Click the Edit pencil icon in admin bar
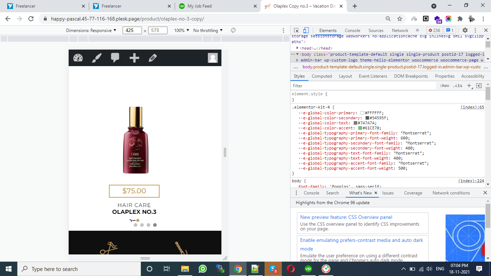 tap(153, 58)
